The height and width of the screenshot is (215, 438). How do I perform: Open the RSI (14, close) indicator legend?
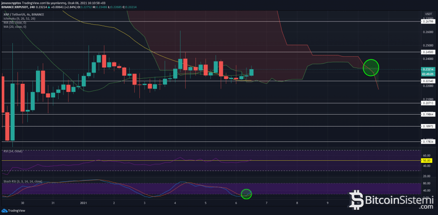click(x=13, y=151)
